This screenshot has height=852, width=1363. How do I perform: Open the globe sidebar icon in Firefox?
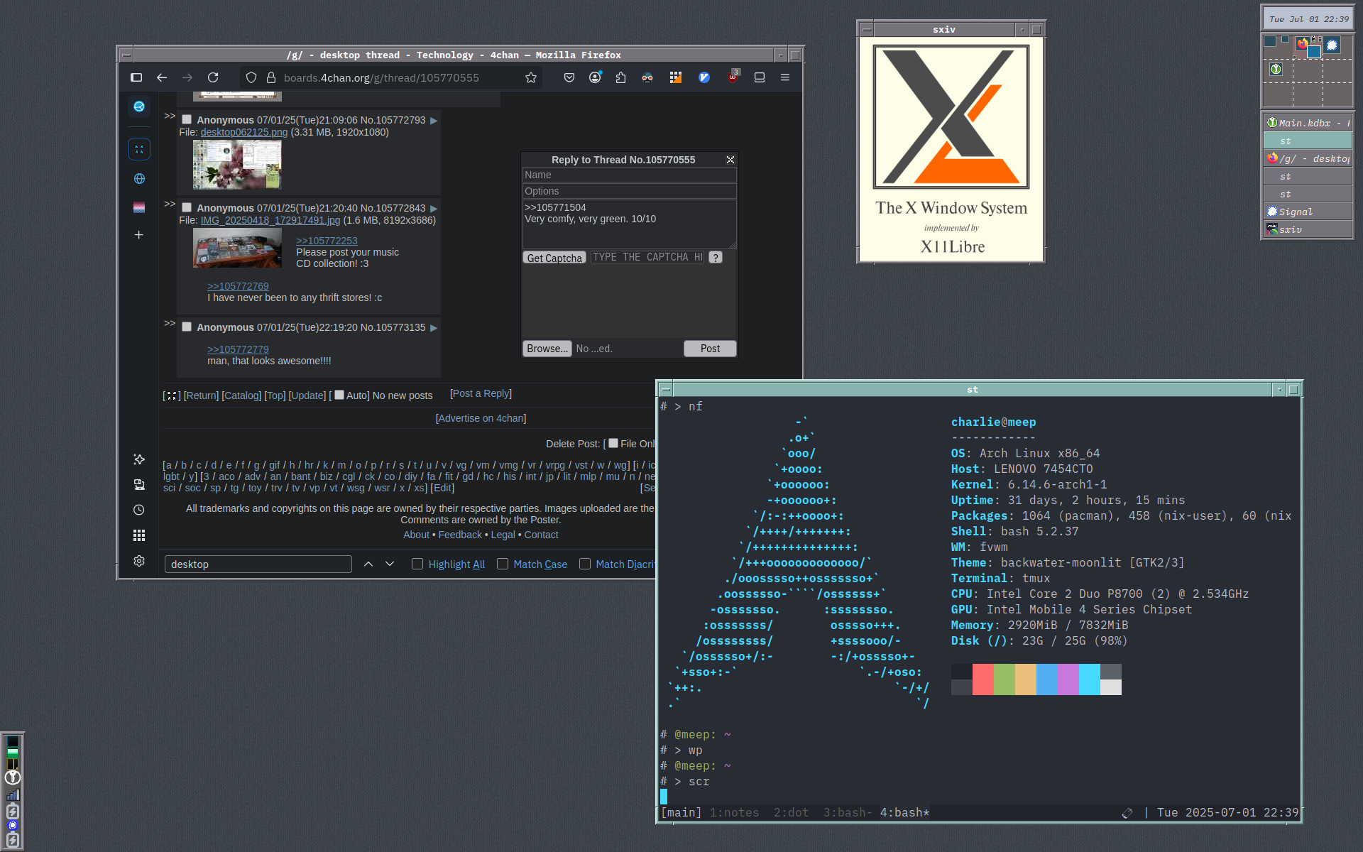(139, 179)
